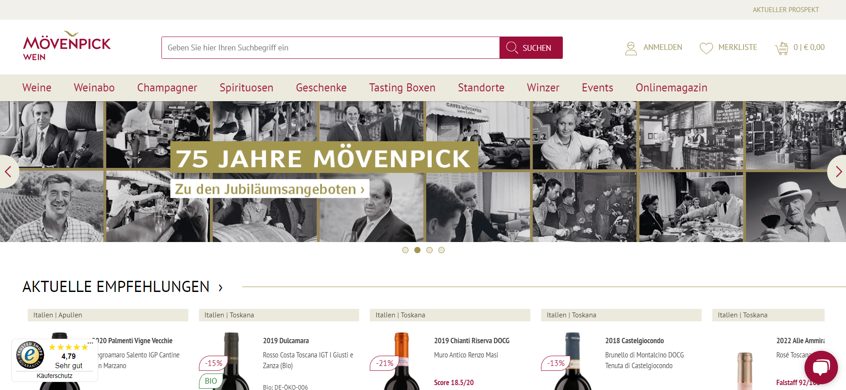Go to Tasting Boxen menu item
Image resolution: width=846 pixels, height=390 pixels.
pyautogui.click(x=402, y=88)
